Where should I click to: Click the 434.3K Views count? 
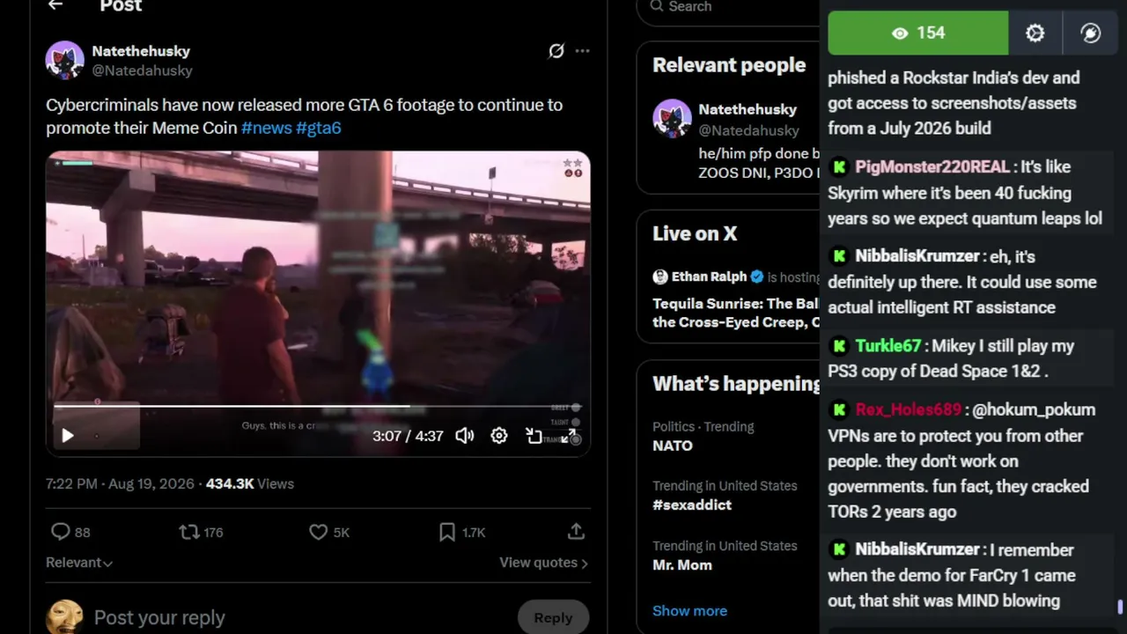click(250, 483)
